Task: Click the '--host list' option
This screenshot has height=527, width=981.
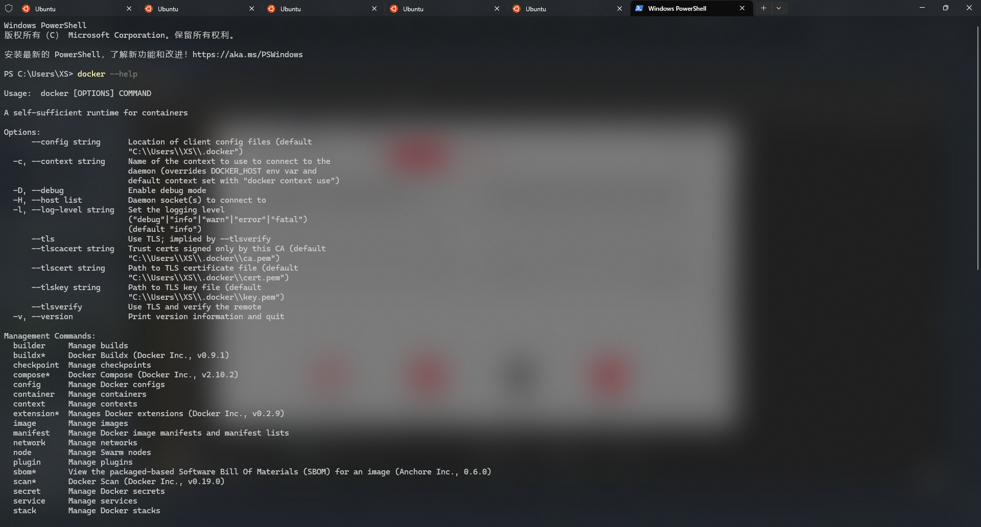Action: click(x=57, y=200)
